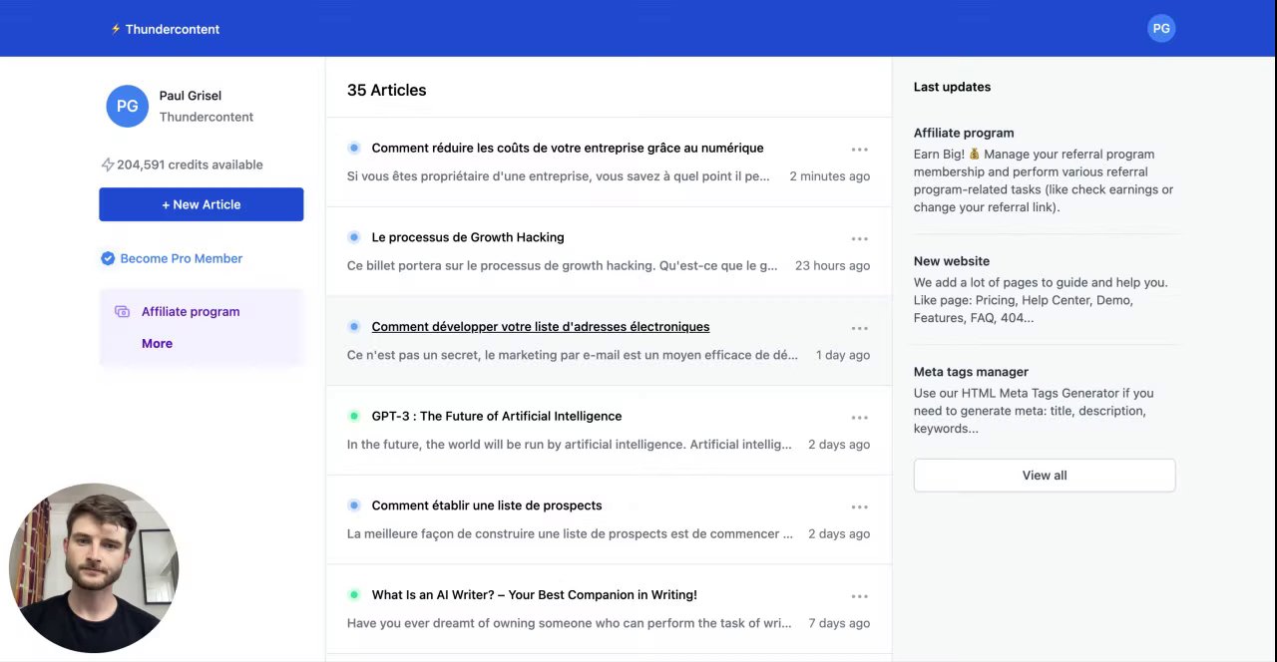Click the Affiliate program sidebar icon
The height and width of the screenshot is (662, 1277).
[122, 312]
